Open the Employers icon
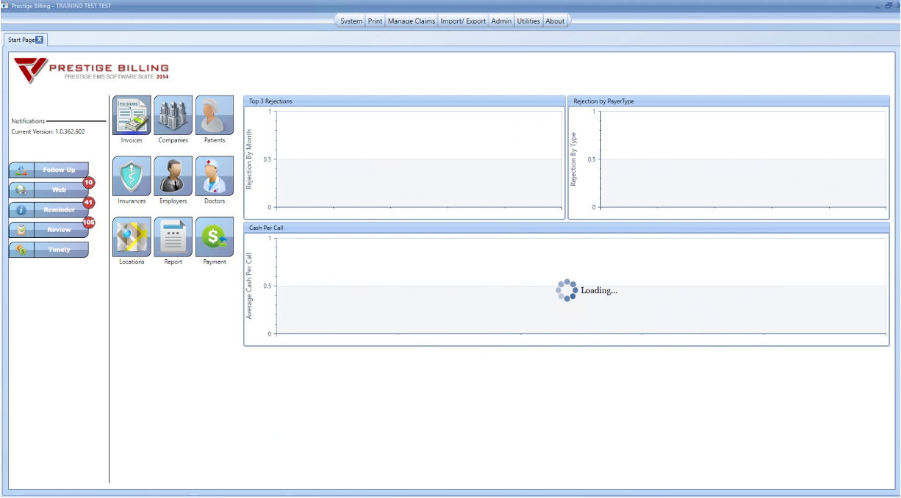 [x=173, y=176]
